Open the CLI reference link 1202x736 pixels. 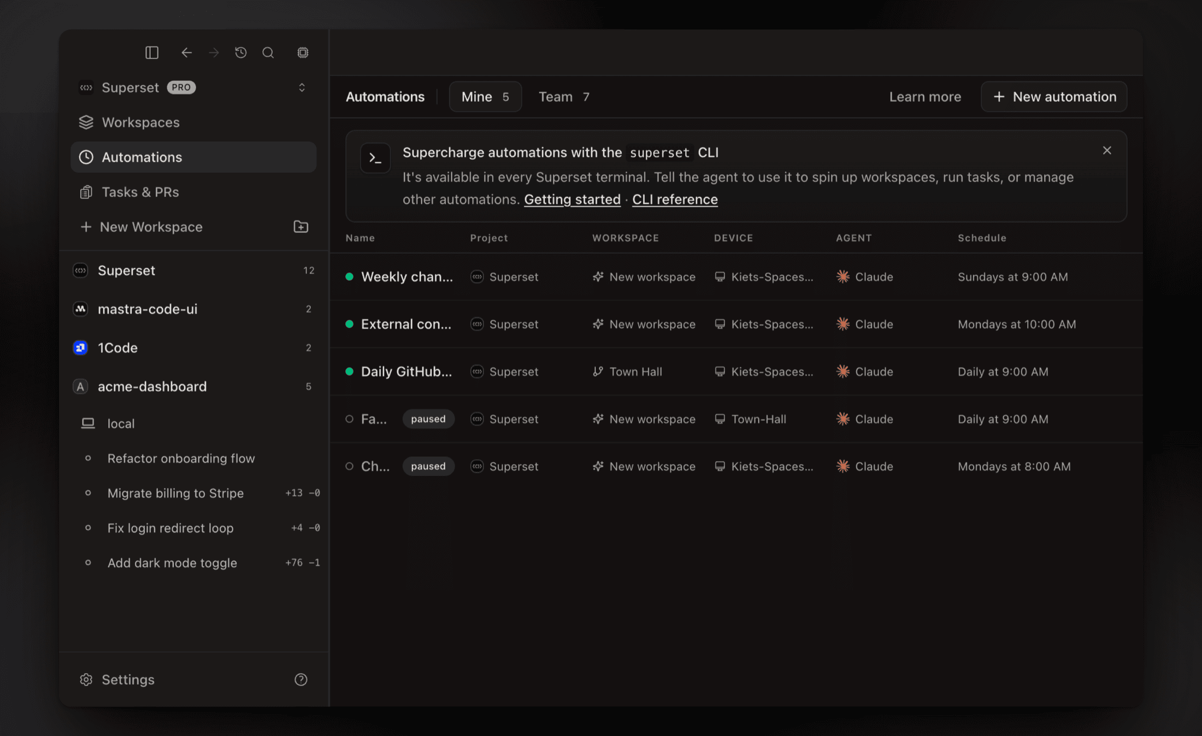(x=675, y=199)
